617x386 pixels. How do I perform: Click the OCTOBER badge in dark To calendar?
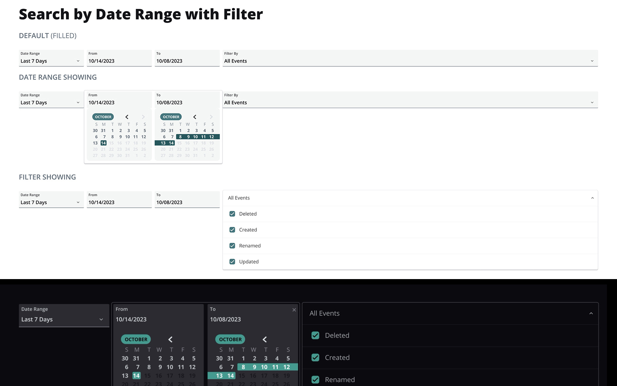tap(230, 339)
